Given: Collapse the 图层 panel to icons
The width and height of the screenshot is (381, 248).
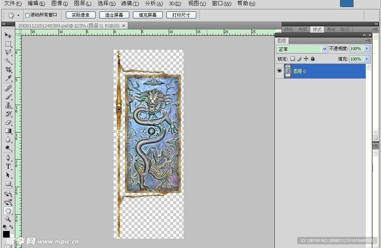Looking at the screenshot, I should click(x=364, y=35).
